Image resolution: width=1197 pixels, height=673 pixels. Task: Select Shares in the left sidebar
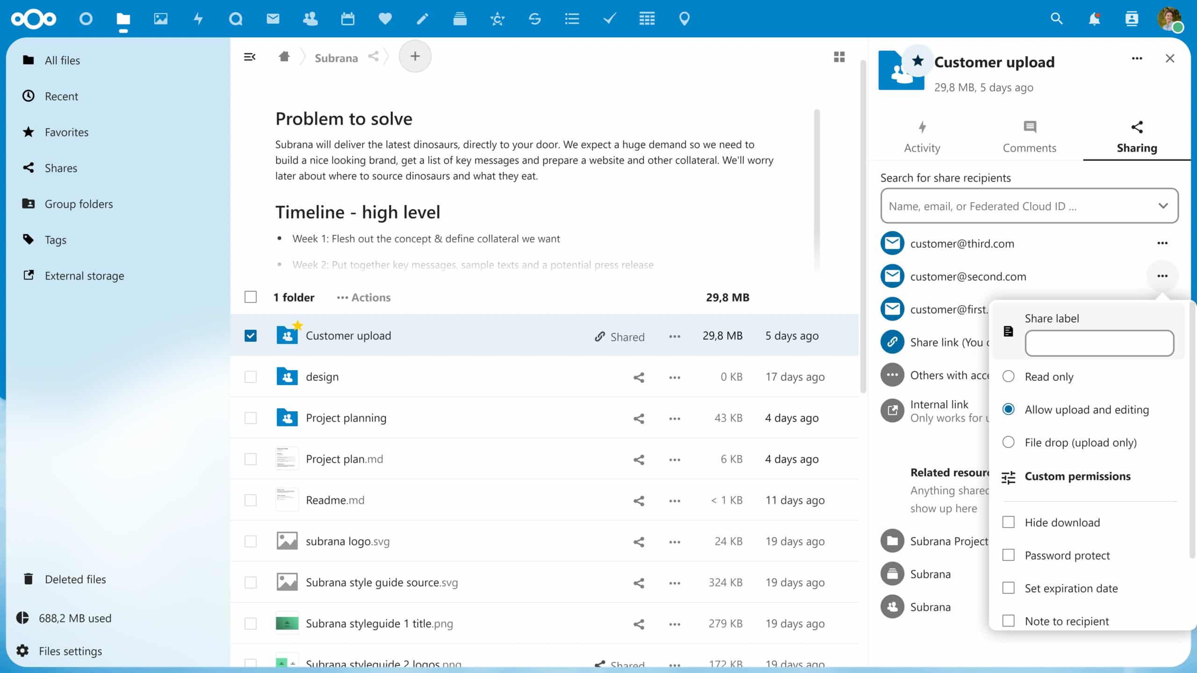61,168
